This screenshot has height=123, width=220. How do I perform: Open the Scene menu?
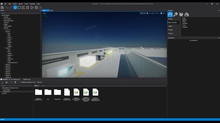(x=15, y=4)
